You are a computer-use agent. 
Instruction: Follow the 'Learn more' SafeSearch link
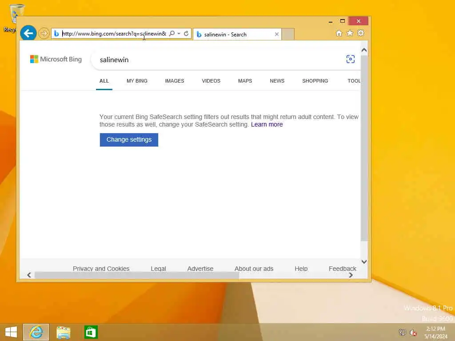267,124
